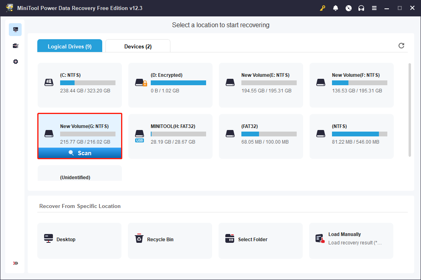Open the Recycle Bin recovery option
The height and width of the screenshot is (280, 421).
point(170,239)
